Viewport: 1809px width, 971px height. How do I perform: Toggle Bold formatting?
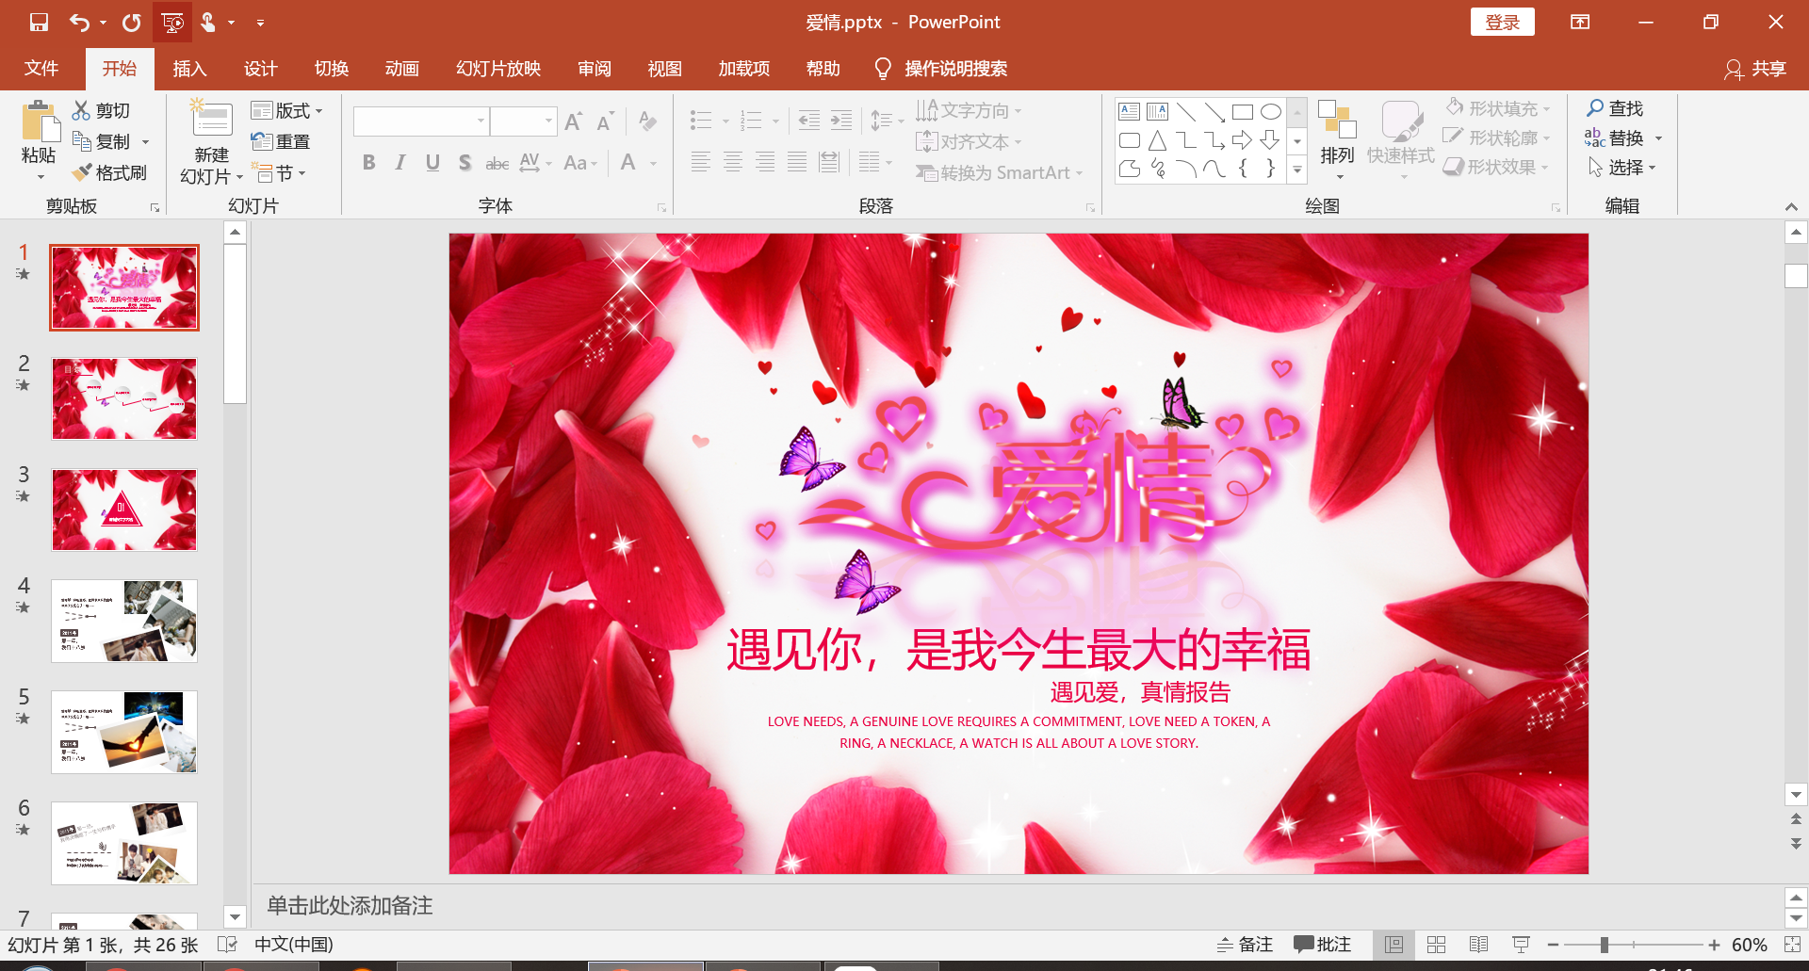pos(368,162)
